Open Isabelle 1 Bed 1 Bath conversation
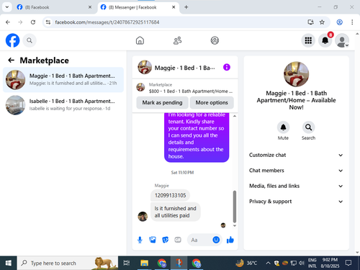 click(x=63, y=105)
